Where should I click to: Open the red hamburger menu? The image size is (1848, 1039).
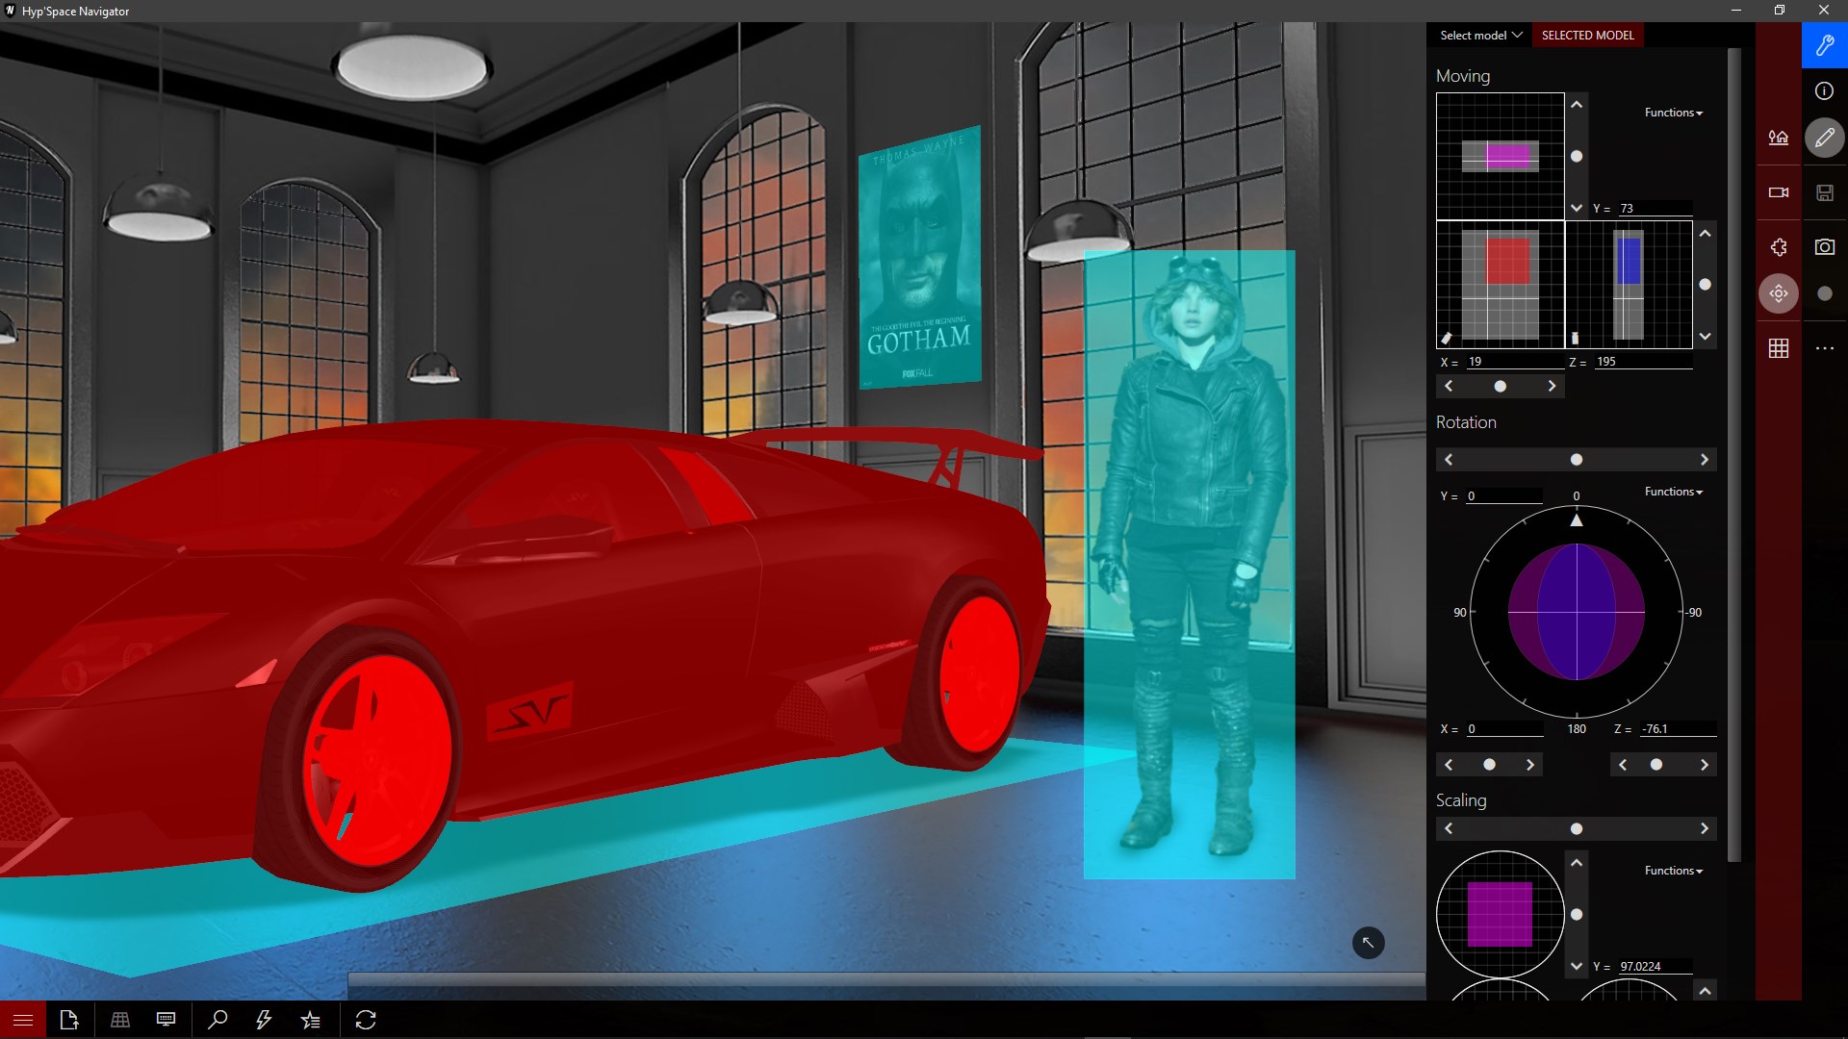tap(23, 1020)
